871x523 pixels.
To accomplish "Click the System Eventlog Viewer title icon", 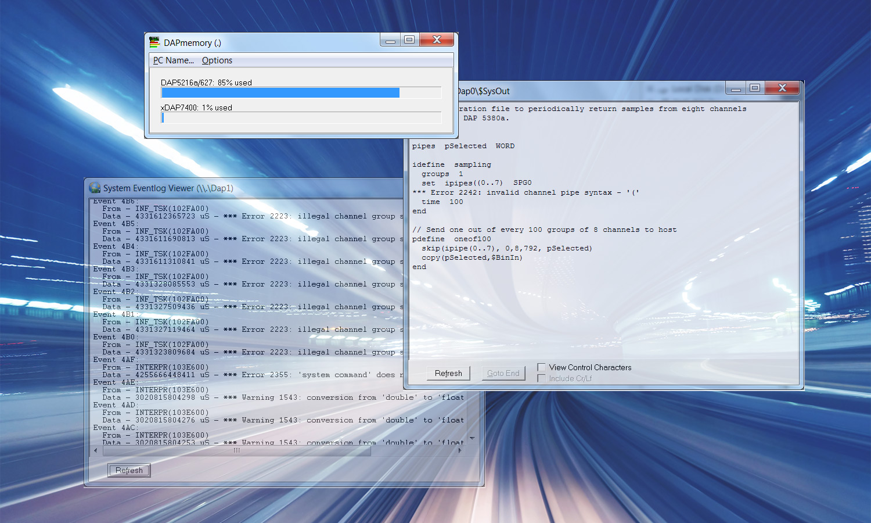I will pos(95,188).
